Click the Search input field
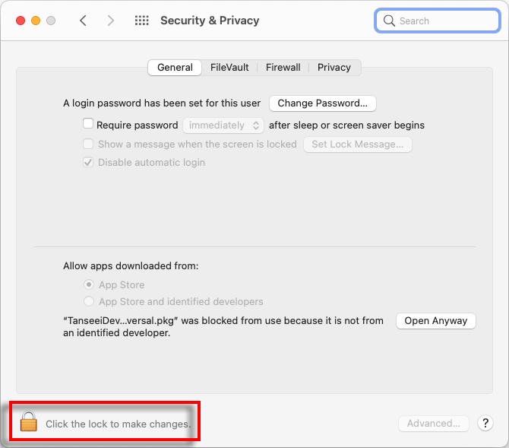This screenshot has height=448, width=509. tap(438, 21)
